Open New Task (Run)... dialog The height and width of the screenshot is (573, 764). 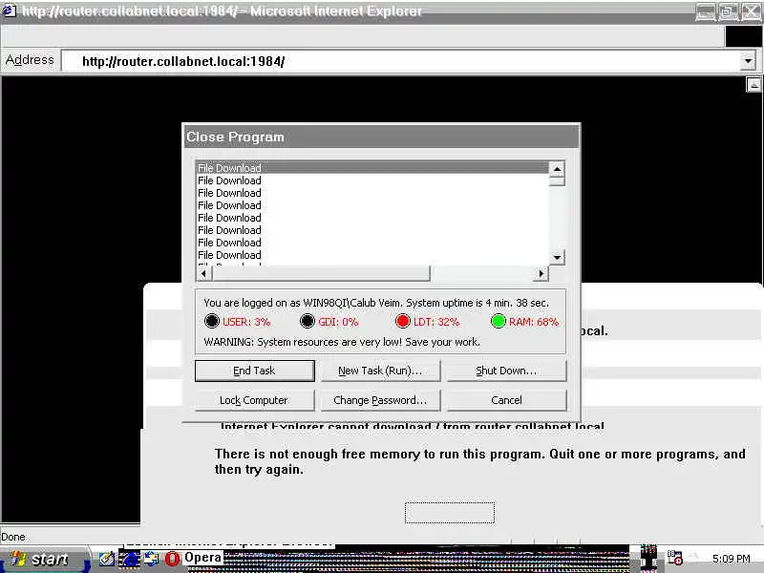coord(380,371)
